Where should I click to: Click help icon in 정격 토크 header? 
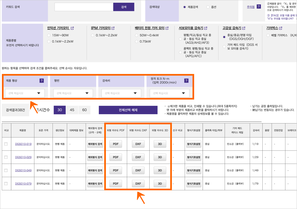click(x=186, y=81)
